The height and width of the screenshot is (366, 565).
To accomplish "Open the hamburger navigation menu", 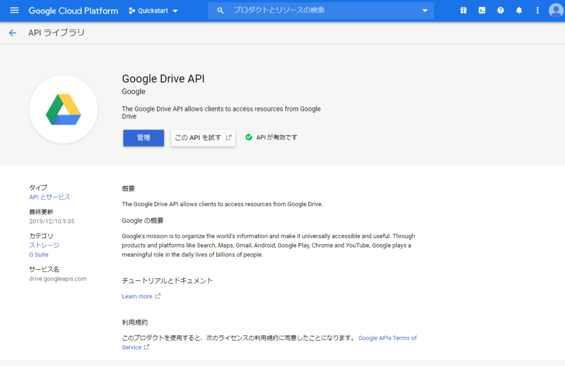I will coord(14,10).
